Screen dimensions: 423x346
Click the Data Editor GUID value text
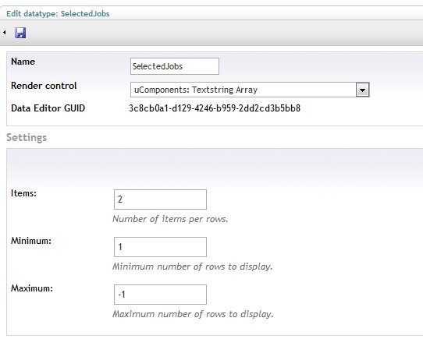215,108
